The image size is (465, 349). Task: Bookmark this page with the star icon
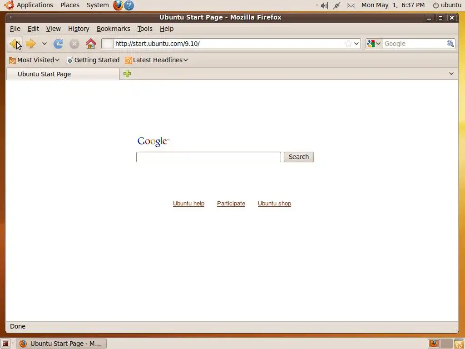point(348,44)
